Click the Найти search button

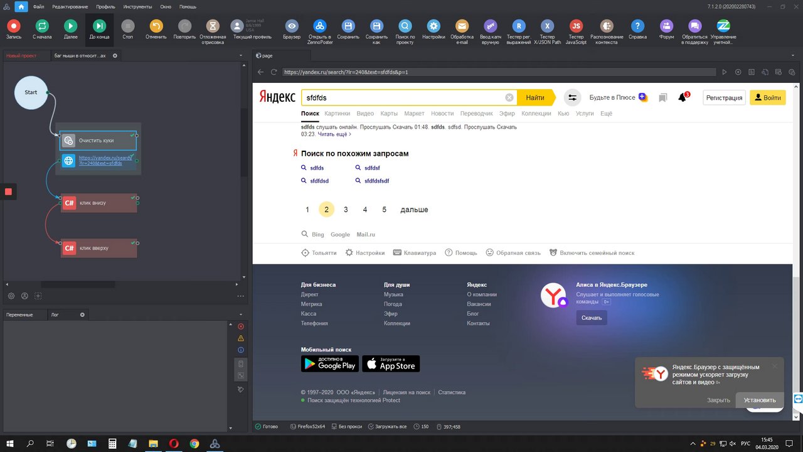pyautogui.click(x=535, y=97)
